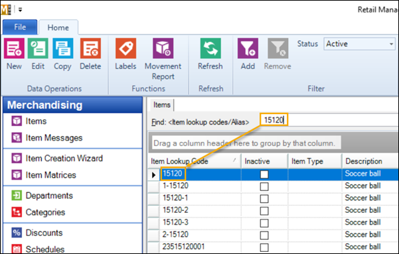
Task: Click the Item Matrices cube icon
Action: (17, 174)
